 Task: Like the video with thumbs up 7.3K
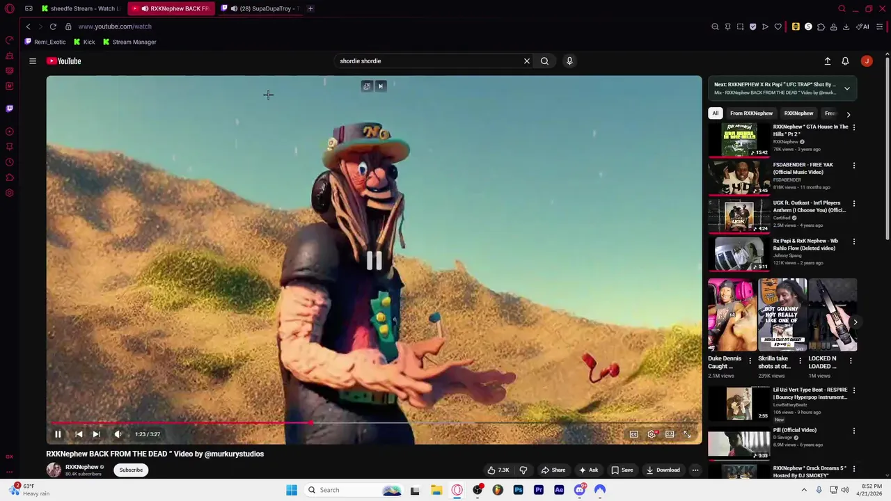coord(498,470)
